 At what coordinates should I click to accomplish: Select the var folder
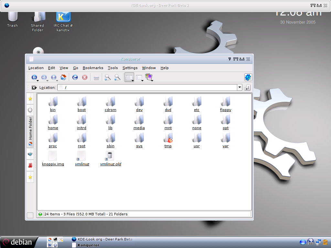pos(225,140)
